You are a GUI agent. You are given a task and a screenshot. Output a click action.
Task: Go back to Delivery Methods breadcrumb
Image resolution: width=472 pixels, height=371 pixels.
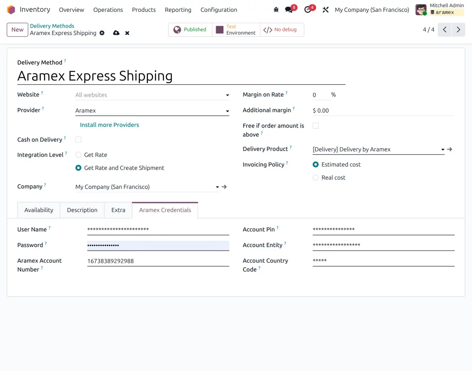click(52, 26)
